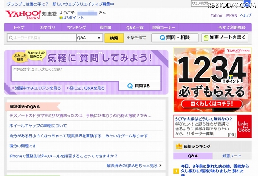Click the crown icon next to 最新ランキング
The height and width of the screenshot is (176, 258).
tap(179, 146)
